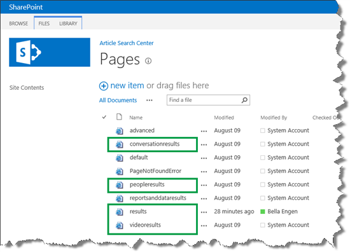Click System Account in the videoresults row
Viewport: 350px width, 252px height.
[288, 225]
